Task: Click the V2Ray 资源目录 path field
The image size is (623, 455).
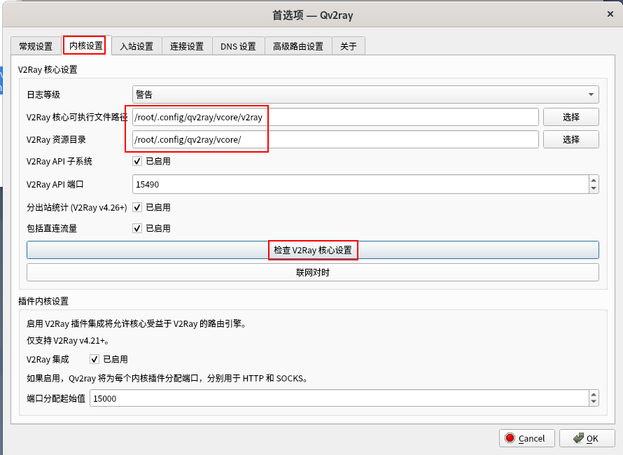Action: [x=335, y=139]
